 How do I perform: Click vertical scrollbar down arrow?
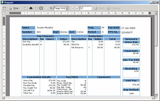tap(156, 95)
